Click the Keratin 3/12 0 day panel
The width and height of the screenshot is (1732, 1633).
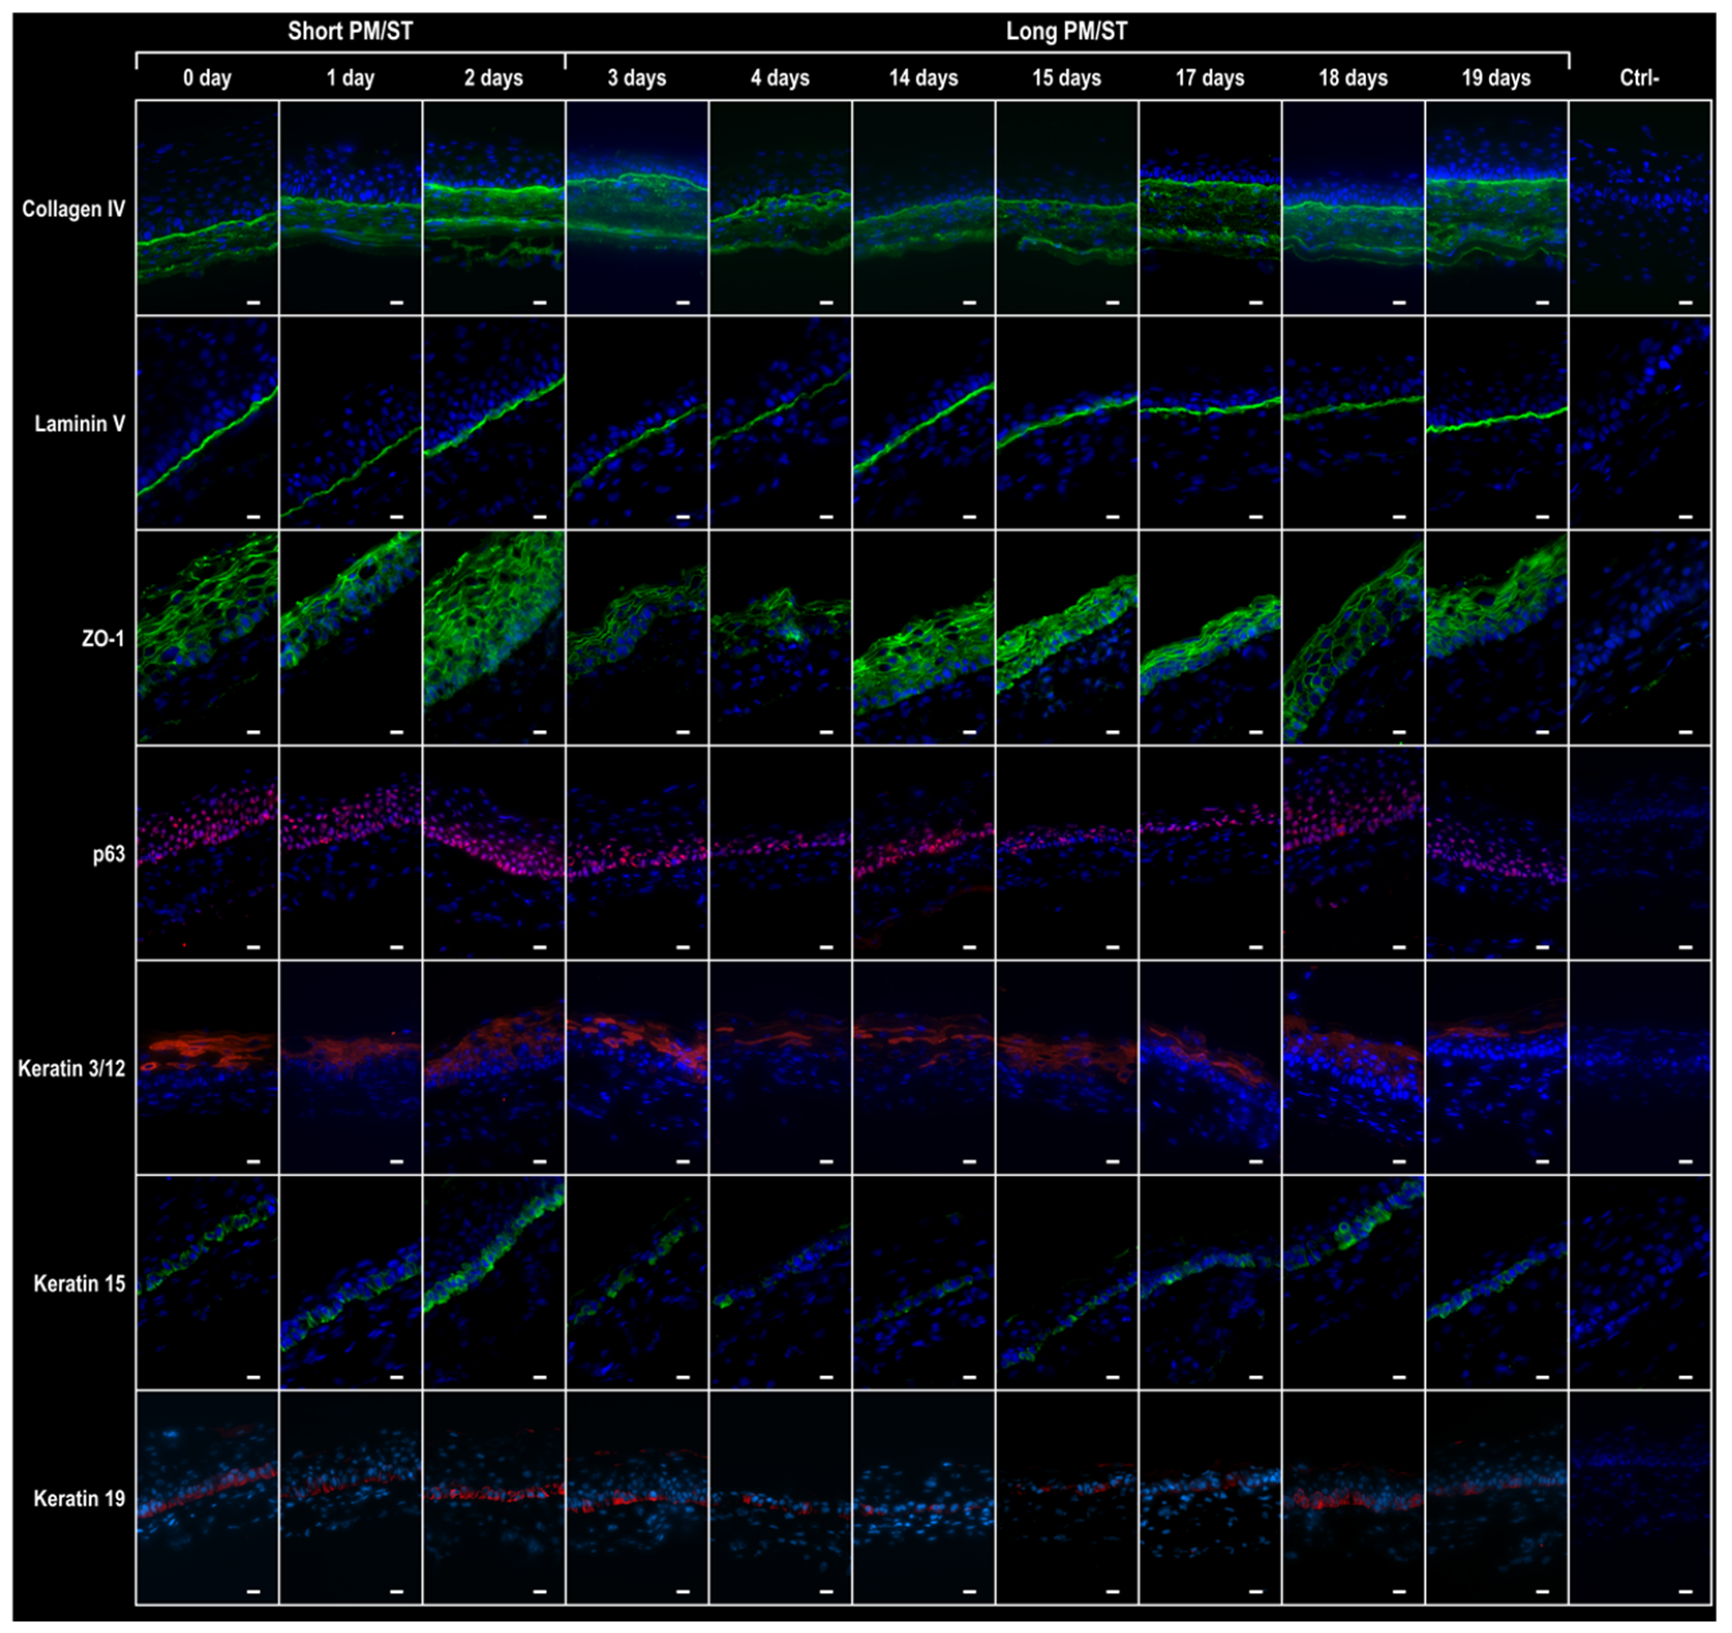(x=207, y=1067)
